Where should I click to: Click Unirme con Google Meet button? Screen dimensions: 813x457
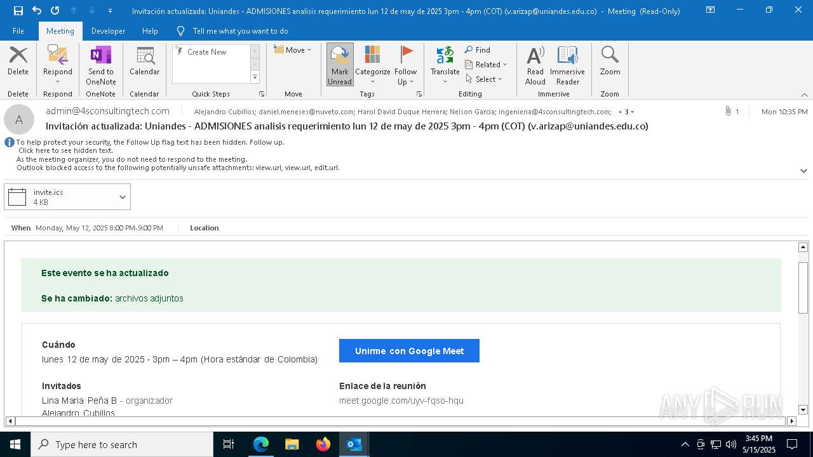409,351
